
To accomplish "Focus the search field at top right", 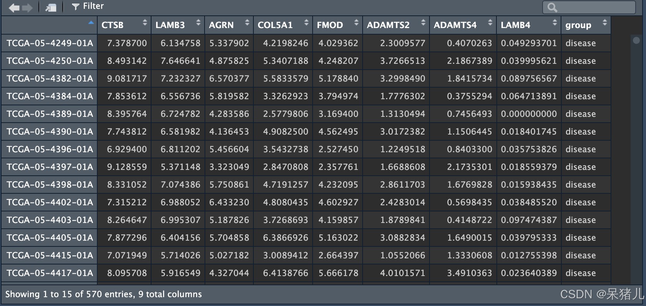I will pyautogui.click(x=589, y=7).
